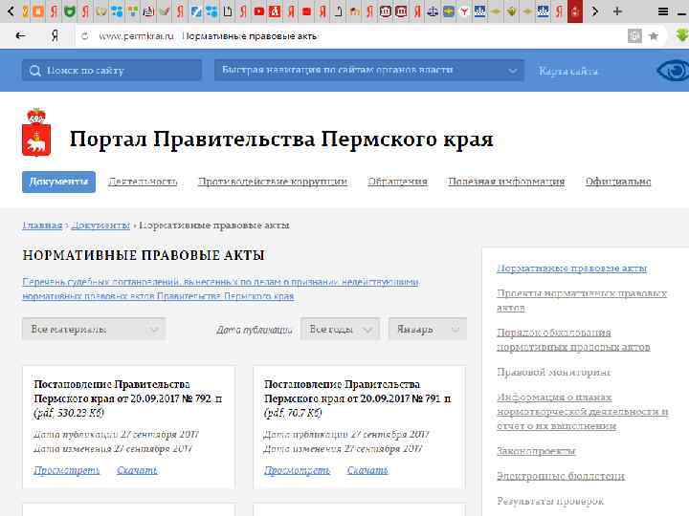Click 'Дата публикации' filter label
This screenshot has width=689, height=516.
pyautogui.click(x=254, y=330)
